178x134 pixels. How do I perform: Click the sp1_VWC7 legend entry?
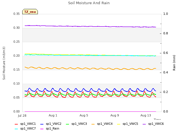click(25, 129)
